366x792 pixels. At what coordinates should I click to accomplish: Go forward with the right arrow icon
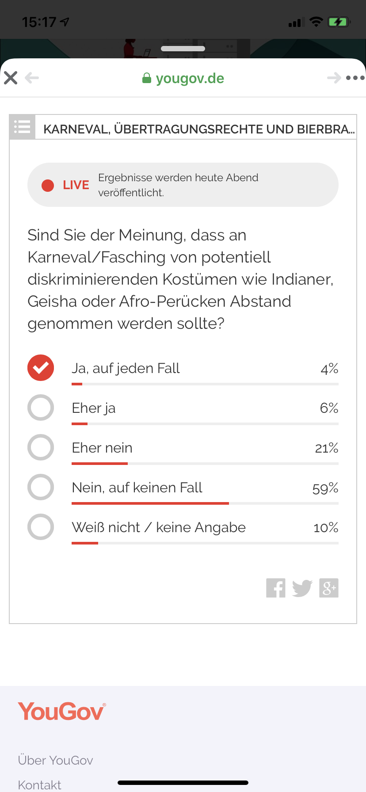(334, 78)
